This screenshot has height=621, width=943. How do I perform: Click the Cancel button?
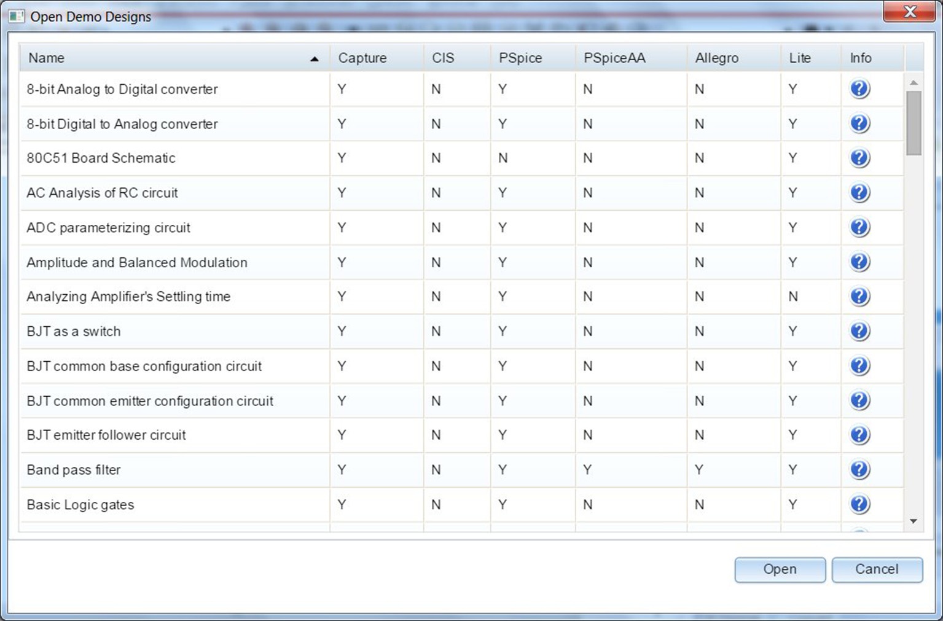pos(877,569)
